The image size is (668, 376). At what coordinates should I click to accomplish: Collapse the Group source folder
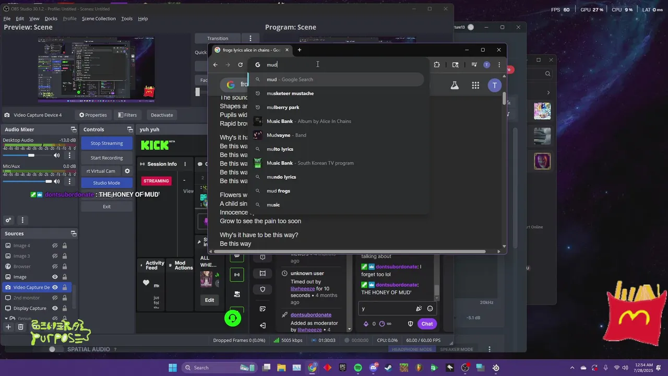(x=6, y=319)
